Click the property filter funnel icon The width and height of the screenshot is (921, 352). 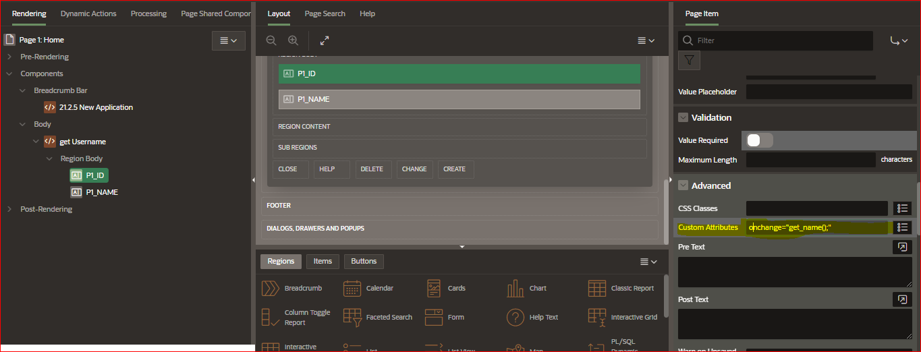pyautogui.click(x=689, y=61)
